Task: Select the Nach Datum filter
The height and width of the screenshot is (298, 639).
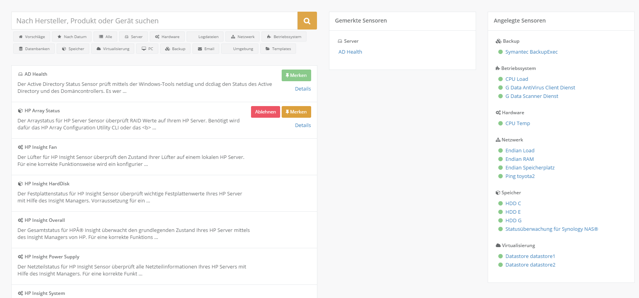Action: pyautogui.click(x=72, y=37)
